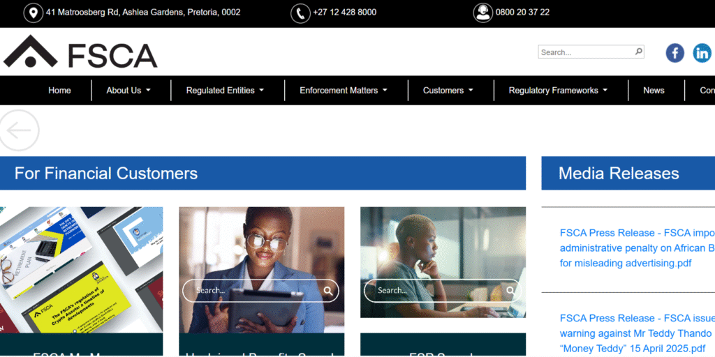Click the back arrow circle icon

click(19, 130)
